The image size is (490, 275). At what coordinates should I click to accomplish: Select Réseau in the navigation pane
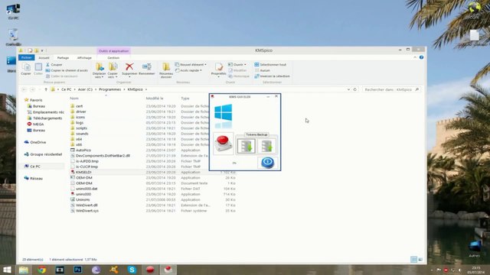pyautogui.click(x=33, y=178)
